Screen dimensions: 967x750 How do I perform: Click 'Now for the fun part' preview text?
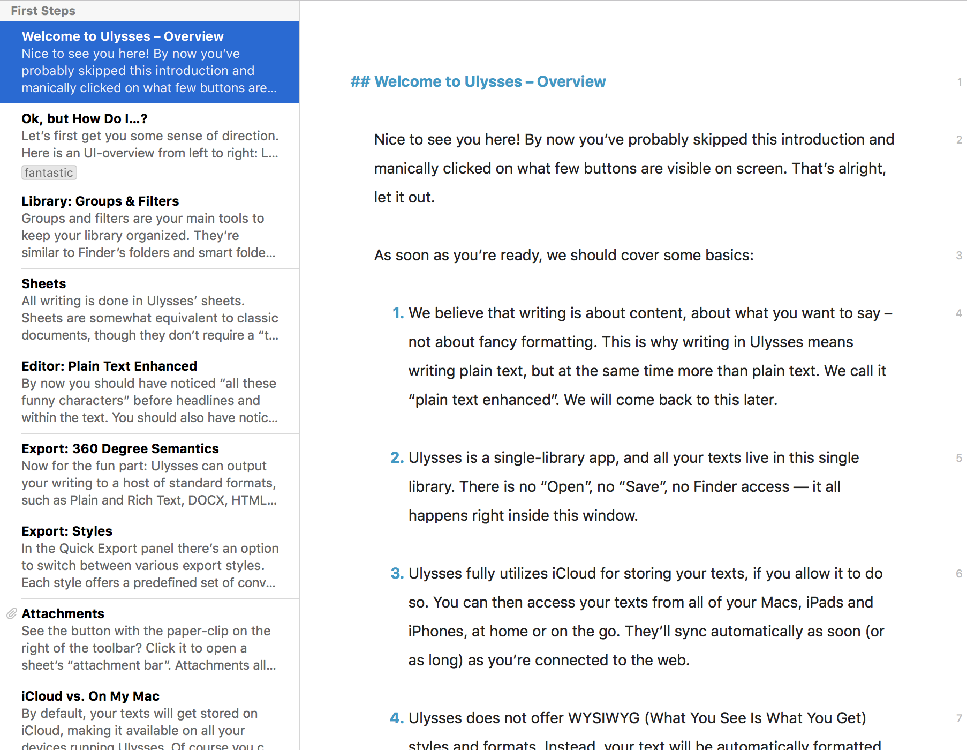pos(149,483)
